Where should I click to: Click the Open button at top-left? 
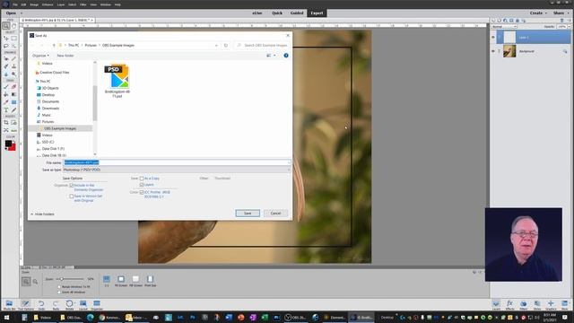click(11, 13)
